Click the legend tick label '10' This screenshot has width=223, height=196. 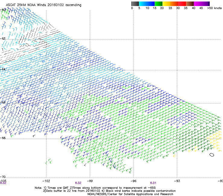tap(147, 8)
